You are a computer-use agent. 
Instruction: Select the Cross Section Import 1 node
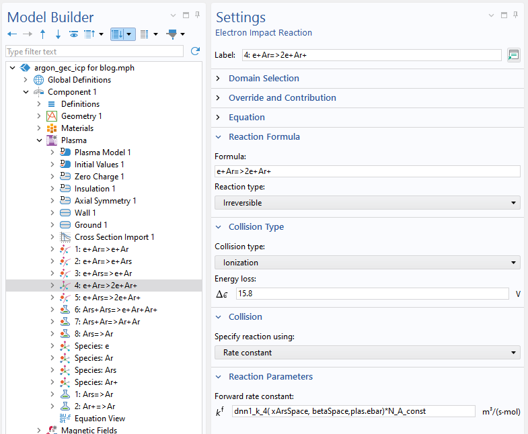point(114,237)
